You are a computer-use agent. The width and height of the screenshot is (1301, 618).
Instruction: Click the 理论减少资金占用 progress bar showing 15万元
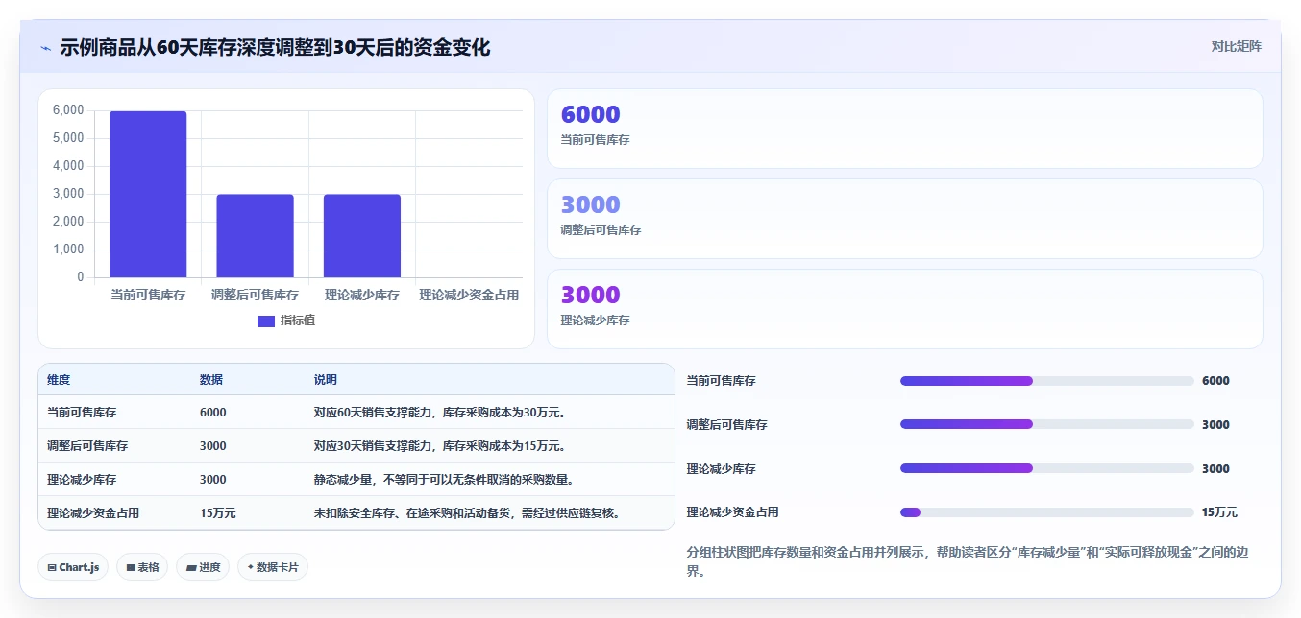coord(1047,512)
